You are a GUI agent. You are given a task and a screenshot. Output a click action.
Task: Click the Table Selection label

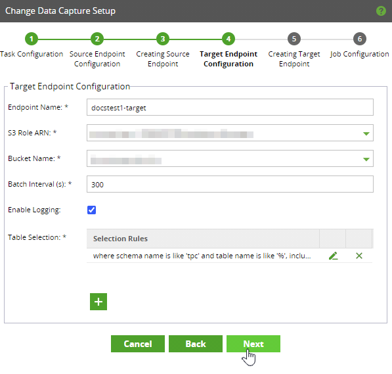[37, 237]
